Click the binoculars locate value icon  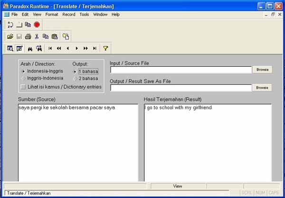(x=30, y=49)
